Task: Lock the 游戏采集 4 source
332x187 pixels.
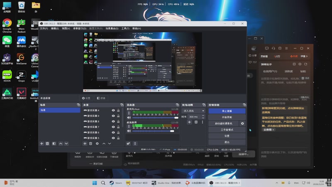Action: tap(118, 110)
